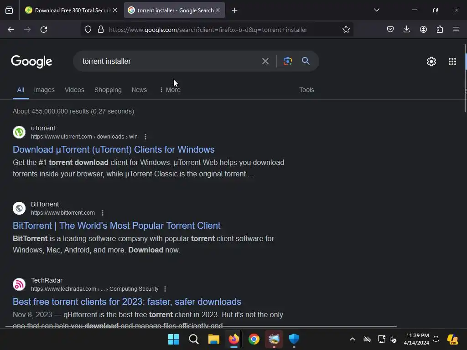Expand the More search filters menu
Viewport: 467px width, 350px height.
[170, 90]
